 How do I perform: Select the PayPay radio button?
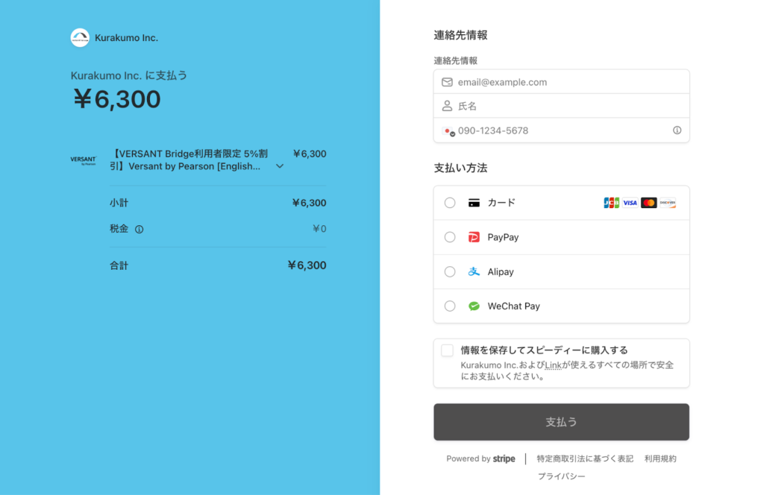pos(450,237)
